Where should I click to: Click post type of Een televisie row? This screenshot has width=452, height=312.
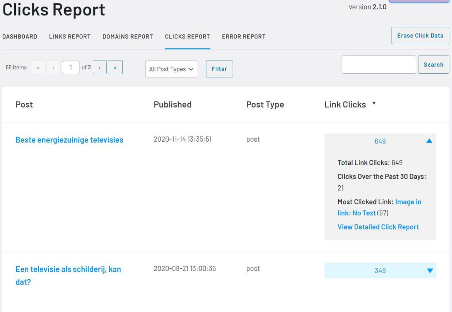pyautogui.click(x=253, y=269)
